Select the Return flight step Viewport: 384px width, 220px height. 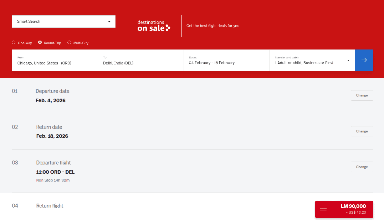50,206
